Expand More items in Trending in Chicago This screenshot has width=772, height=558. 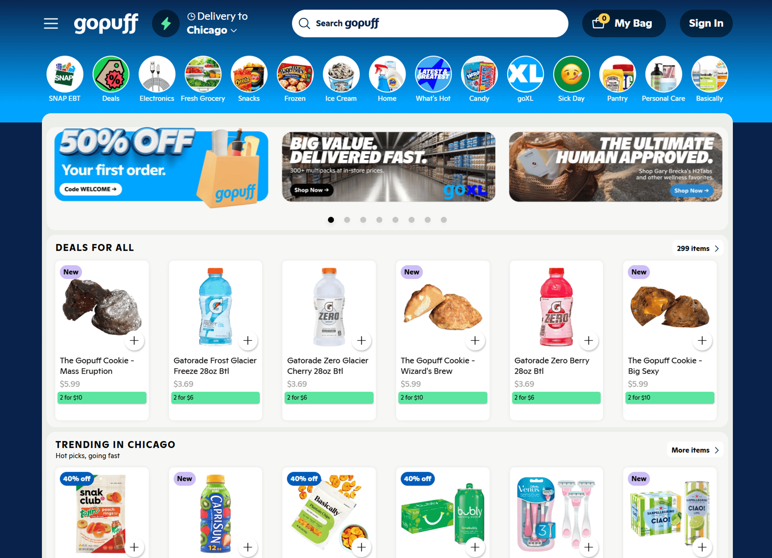click(695, 450)
